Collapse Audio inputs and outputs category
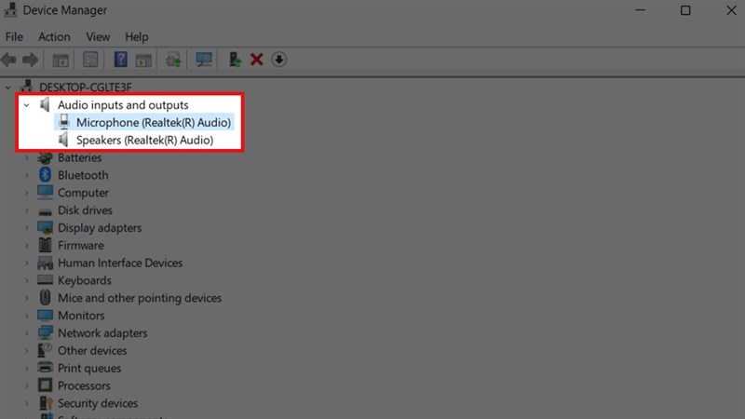This screenshot has width=745, height=419. click(x=27, y=105)
